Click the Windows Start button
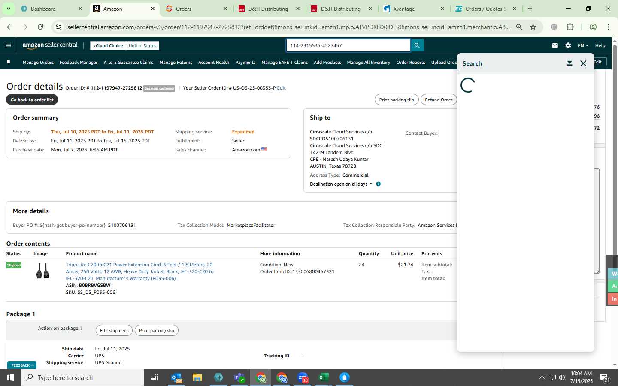Screen dimensions: 618x386 pos(10,377)
